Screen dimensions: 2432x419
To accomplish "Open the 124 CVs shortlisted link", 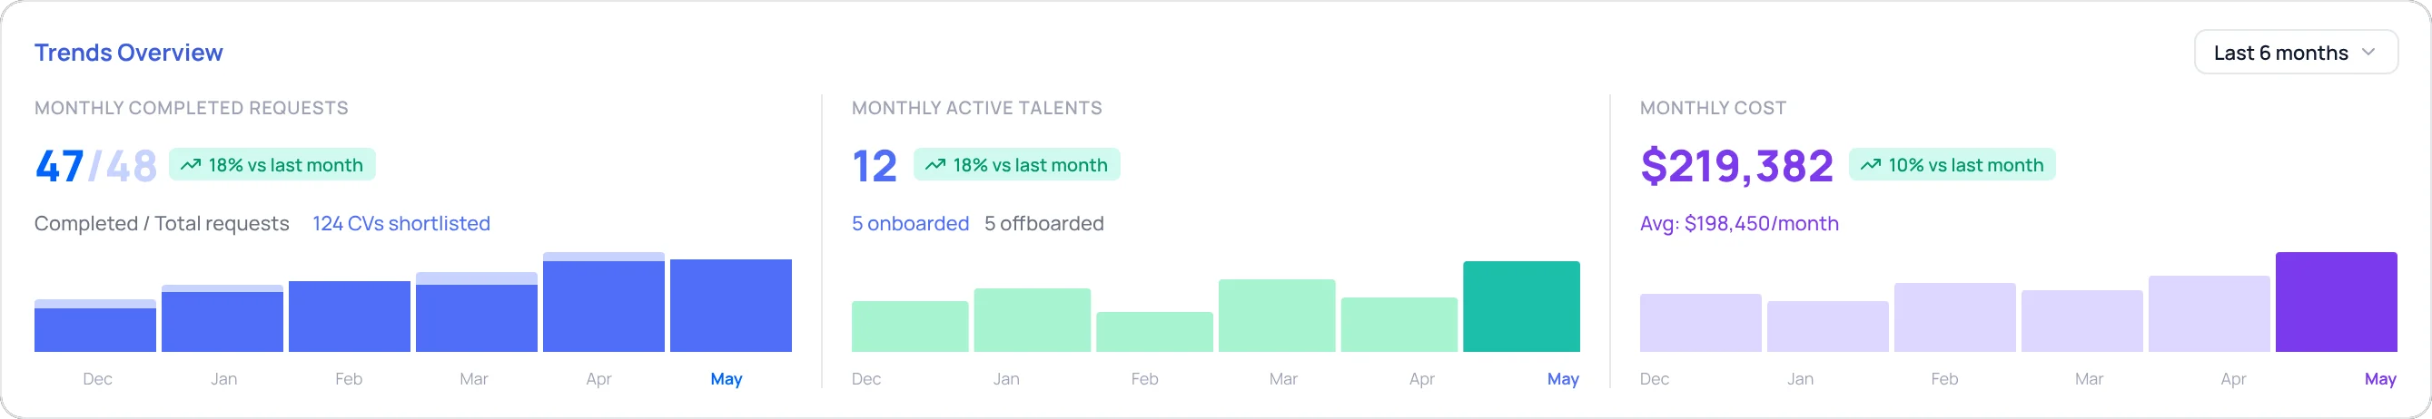I will (401, 224).
